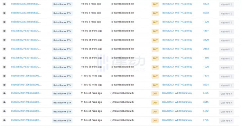This screenshot has width=242, height=126.
Task: Open token ID 3615 link
Action: (206, 102)
